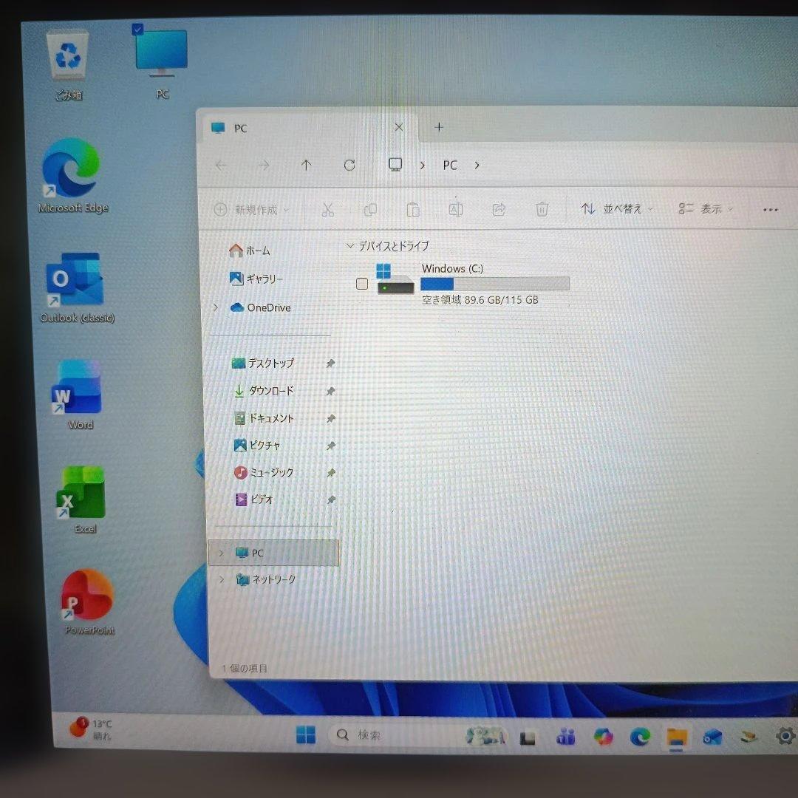This screenshot has height=798, width=798.
Task: Click the Rename icon in the toolbar
Action: pos(456,209)
